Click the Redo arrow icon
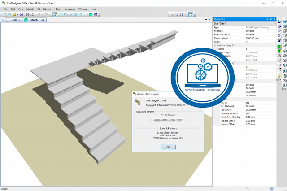 pyautogui.click(x=46, y=14)
